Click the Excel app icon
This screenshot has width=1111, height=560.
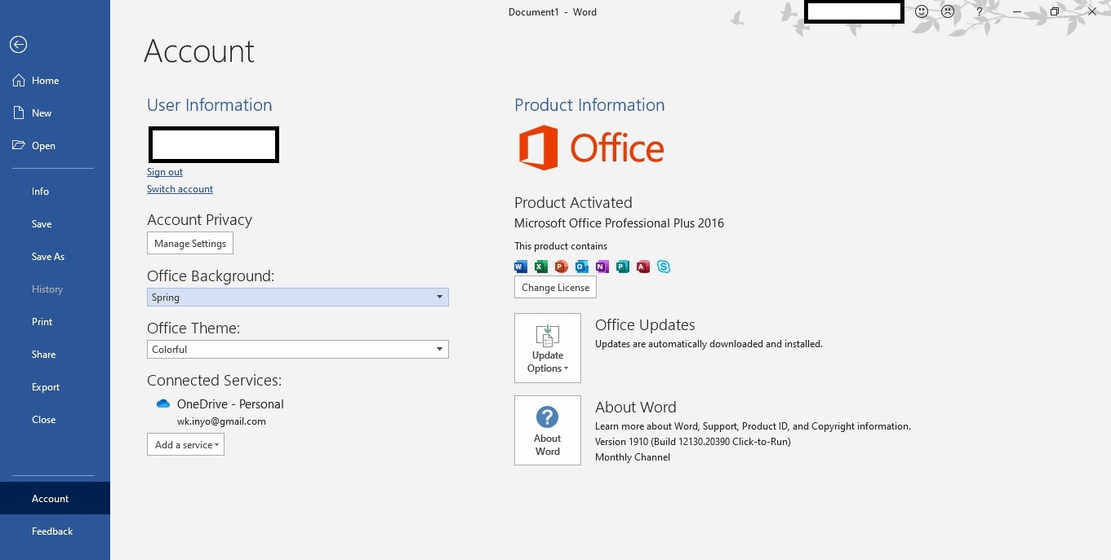540,267
